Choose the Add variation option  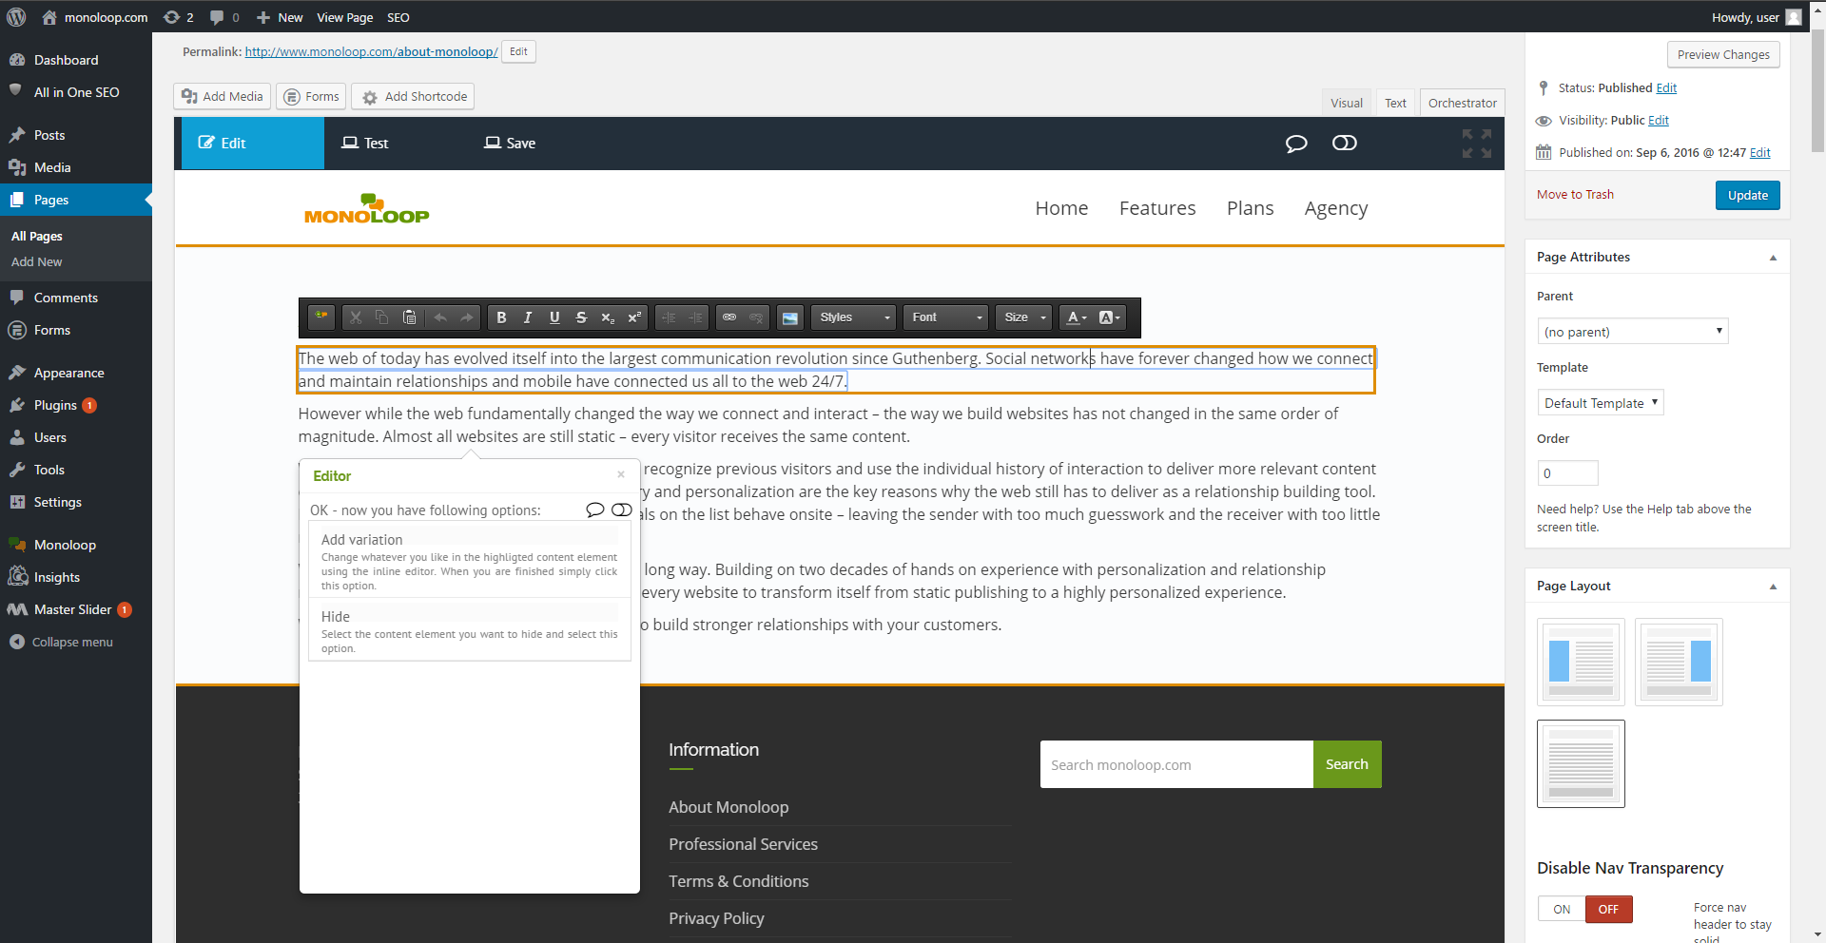(x=470, y=561)
